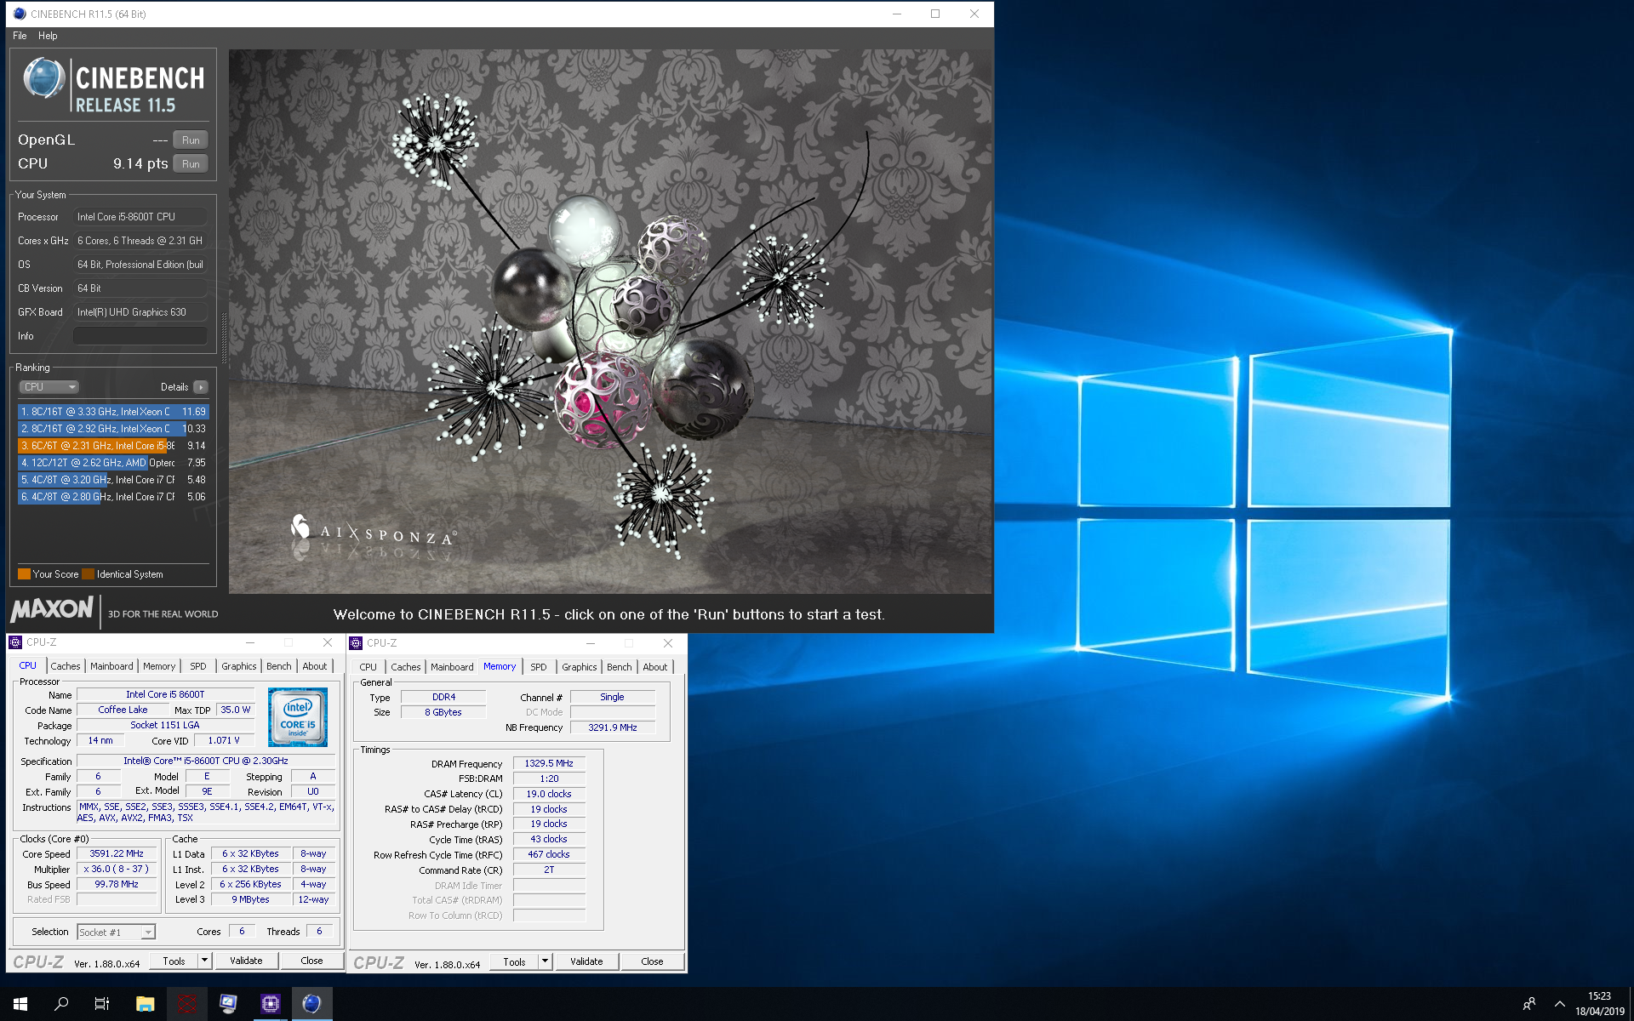
Task: Click left CPU-Z title bar chip icon
Action: click(x=15, y=642)
